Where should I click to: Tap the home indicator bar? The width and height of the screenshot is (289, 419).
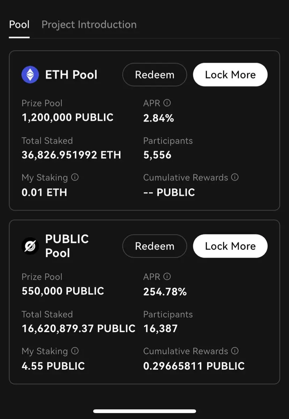click(x=144, y=411)
